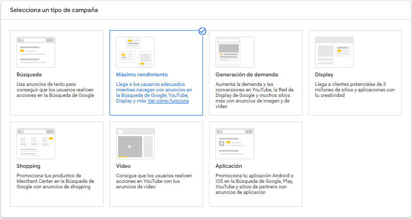Screen dimensions: 412x219
Task: Toggle the blue selected checkmark on Máximo rendimiento
Action: (202, 31)
